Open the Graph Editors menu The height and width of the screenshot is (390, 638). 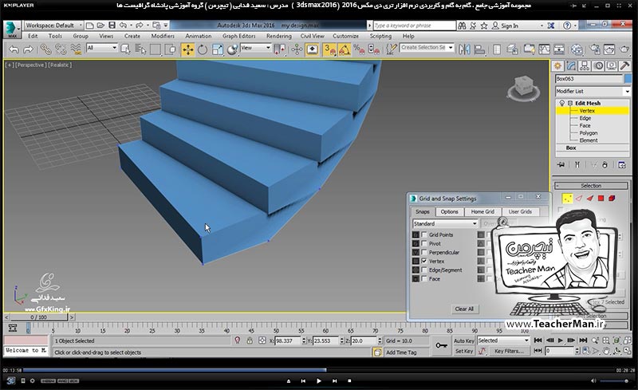click(238, 36)
